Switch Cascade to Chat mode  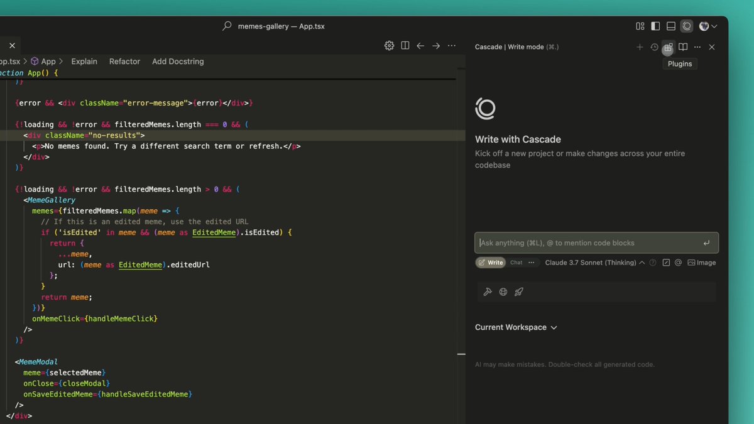pyautogui.click(x=516, y=263)
